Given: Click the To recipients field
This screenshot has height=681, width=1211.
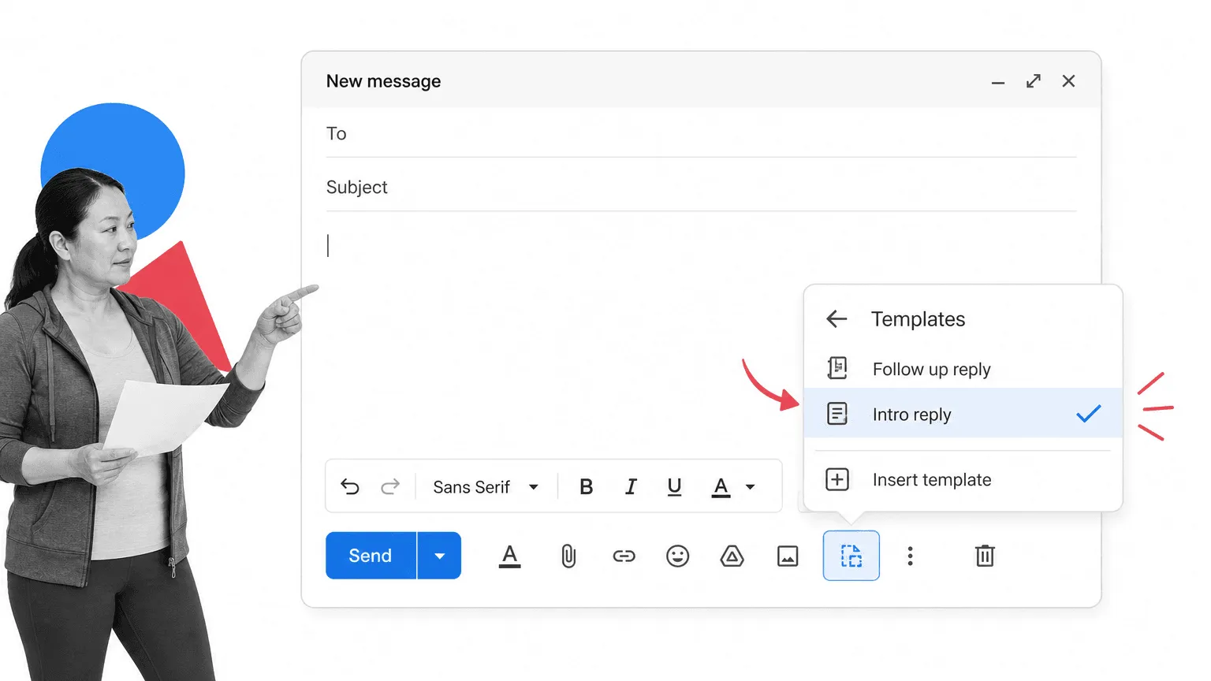Looking at the screenshot, I should (701, 133).
